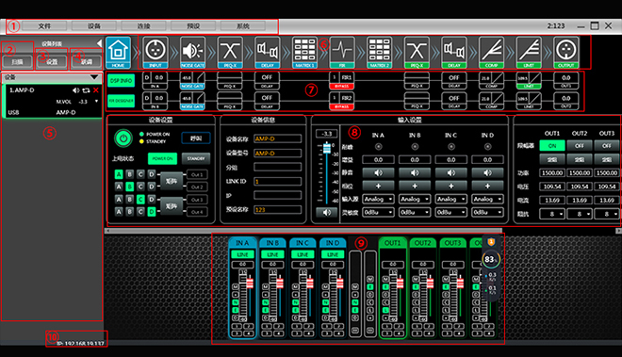Click the 设置 settings button in device list
This screenshot has width=622, height=357.
[52, 62]
